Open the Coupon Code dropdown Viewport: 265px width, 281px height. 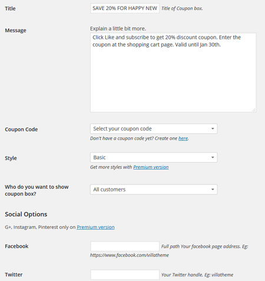[x=154, y=128]
